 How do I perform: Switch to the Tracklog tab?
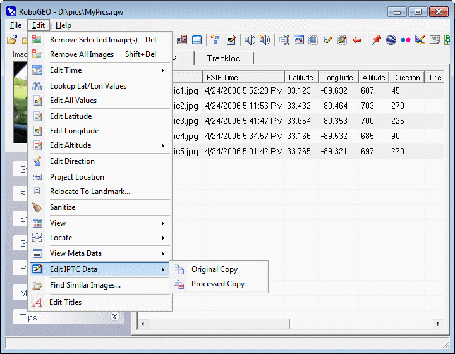(x=224, y=59)
